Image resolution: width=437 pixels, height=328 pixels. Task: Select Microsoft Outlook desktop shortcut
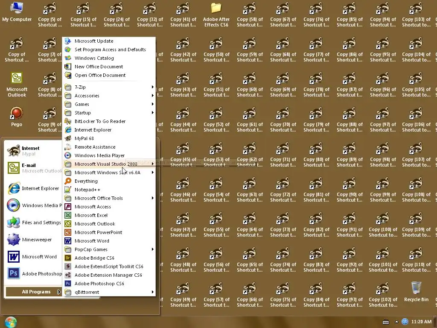[17, 85]
